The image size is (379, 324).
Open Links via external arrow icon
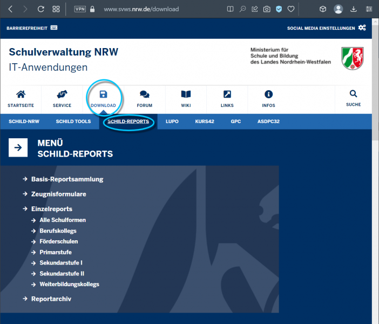coord(227,94)
